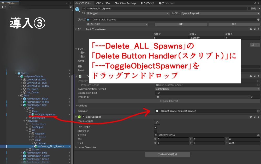Expand the Utilities foldout
Viewport: 261px width, 164px height.
click(x=77, y=106)
